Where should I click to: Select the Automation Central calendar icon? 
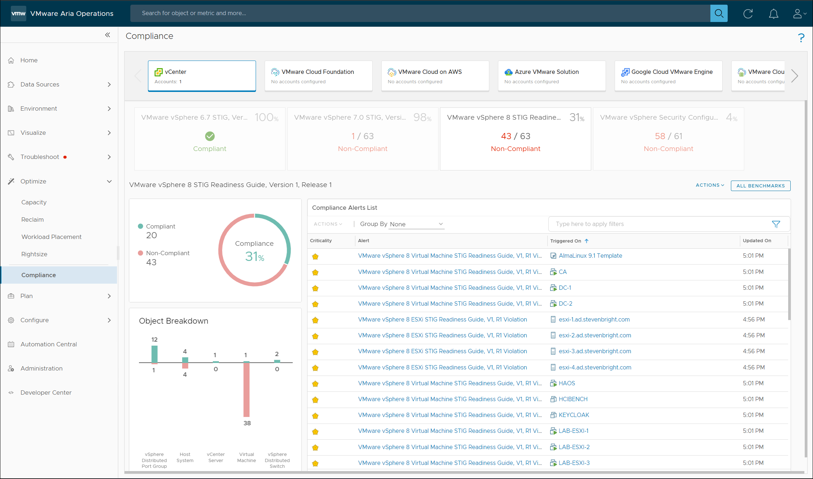pyautogui.click(x=11, y=344)
